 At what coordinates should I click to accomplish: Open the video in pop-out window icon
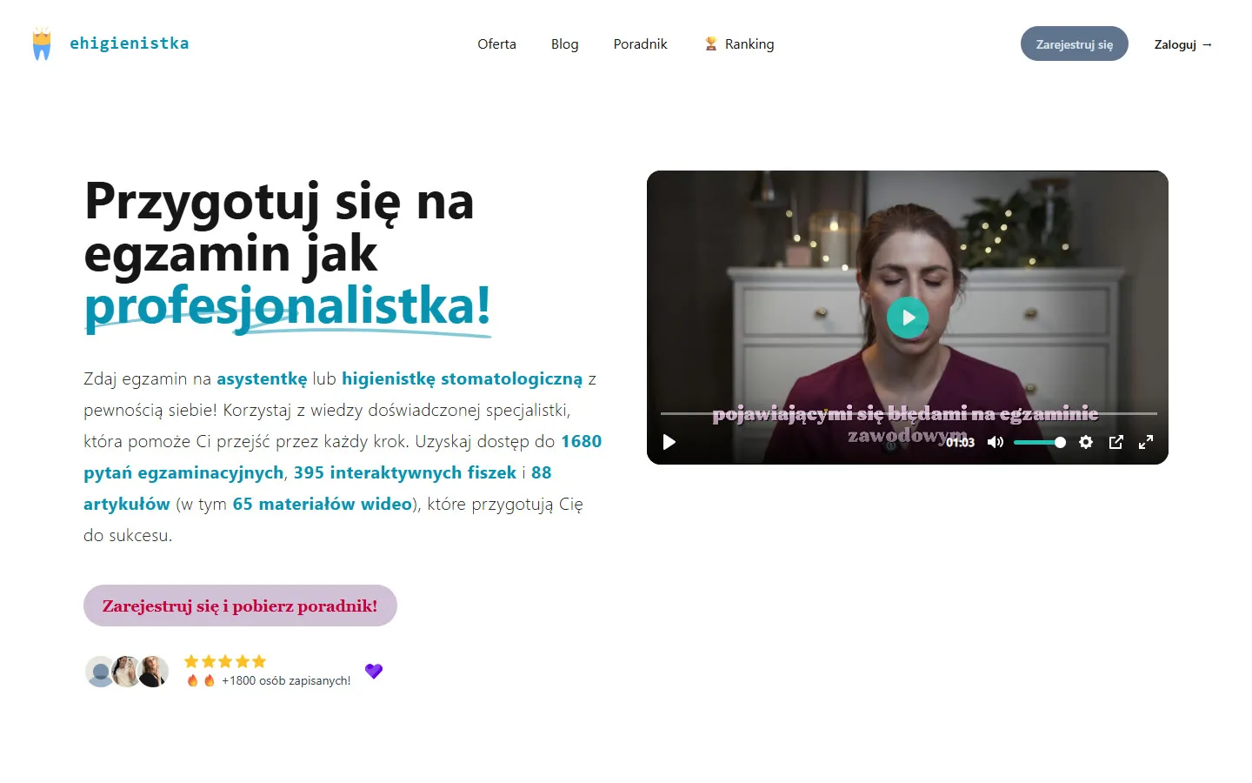click(x=1116, y=442)
